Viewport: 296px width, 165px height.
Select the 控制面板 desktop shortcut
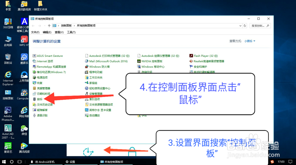click(8, 95)
